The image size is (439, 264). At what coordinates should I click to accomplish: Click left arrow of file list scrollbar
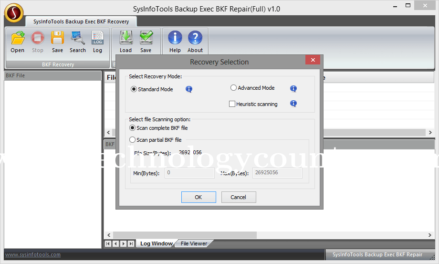pos(109,132)
